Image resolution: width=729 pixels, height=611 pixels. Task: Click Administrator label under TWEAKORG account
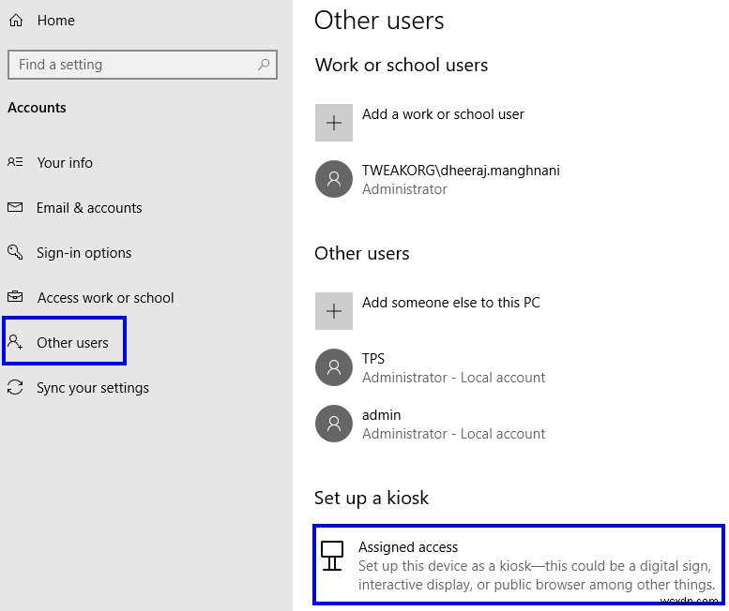coord(404,189)
